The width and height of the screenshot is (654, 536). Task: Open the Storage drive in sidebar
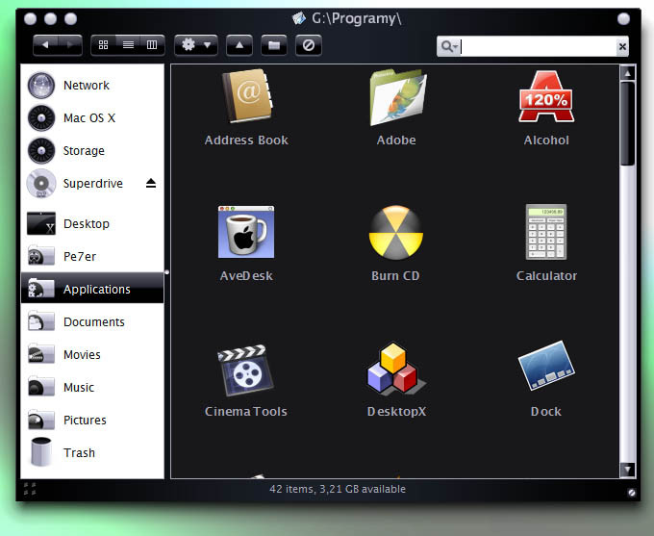[92, 151]
